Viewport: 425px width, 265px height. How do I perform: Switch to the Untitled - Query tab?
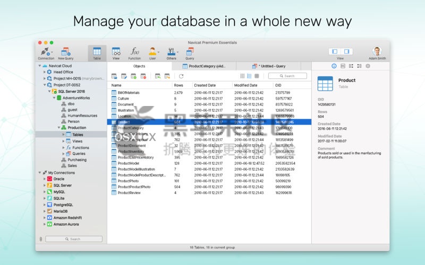coord(269,66)
